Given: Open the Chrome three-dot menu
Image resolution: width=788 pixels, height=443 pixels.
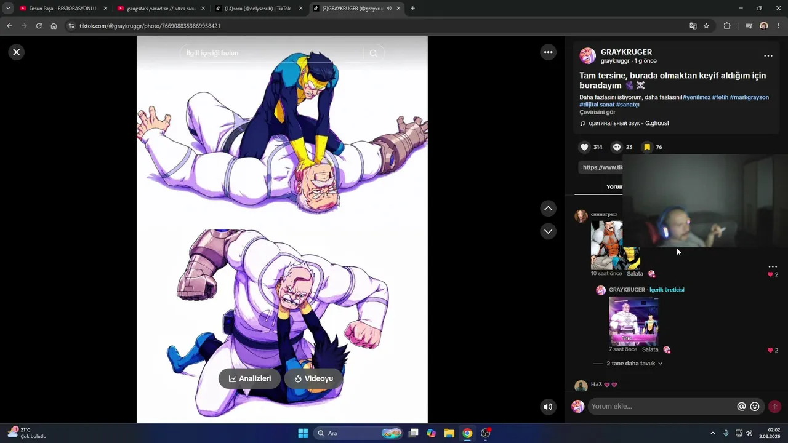Looking at the screenshot, I should (x=778, y=26).
